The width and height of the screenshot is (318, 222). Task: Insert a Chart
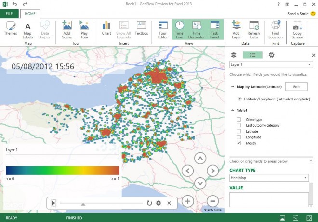(x=106, y=28)
